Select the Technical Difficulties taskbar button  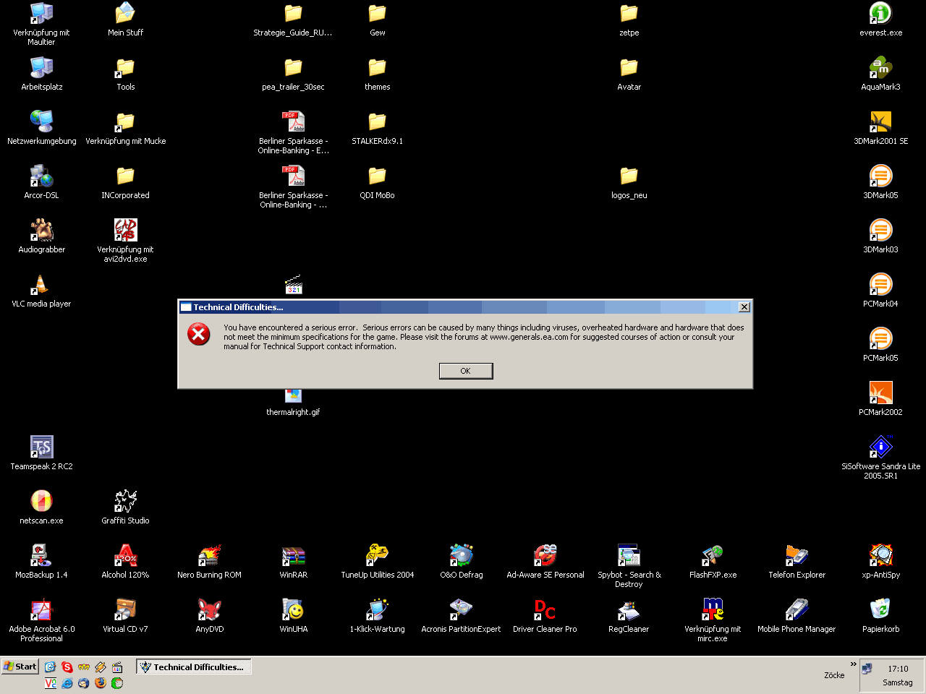coord(194,667)
